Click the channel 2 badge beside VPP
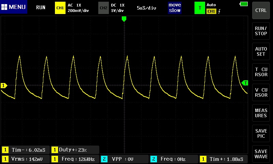This screenshot has width=273, height=164. pyautogui.click(x=104, y=159)
